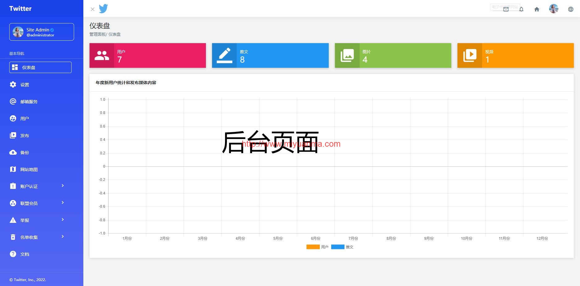This screenshot has height=286, width=580.
Task: Expand the 账户认证 submenu chevron
Action: tap(63, 186)
